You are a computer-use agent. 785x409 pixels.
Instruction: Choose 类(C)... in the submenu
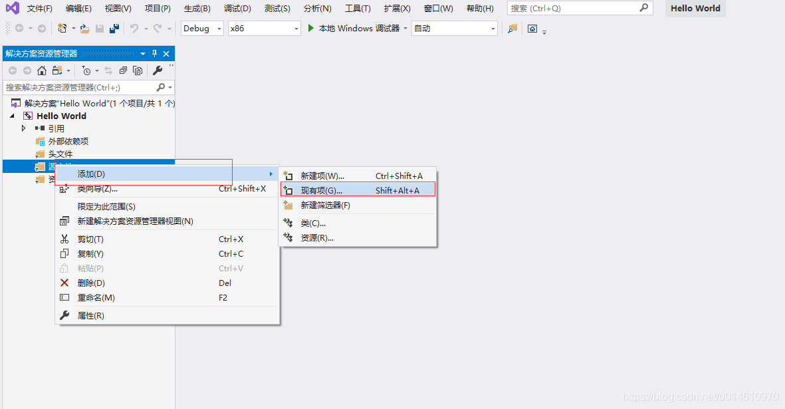[x=358, y=223]
